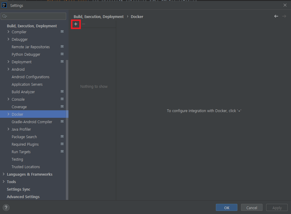Expand the Android node
This screenshot has width=291, height=214.
8,69
